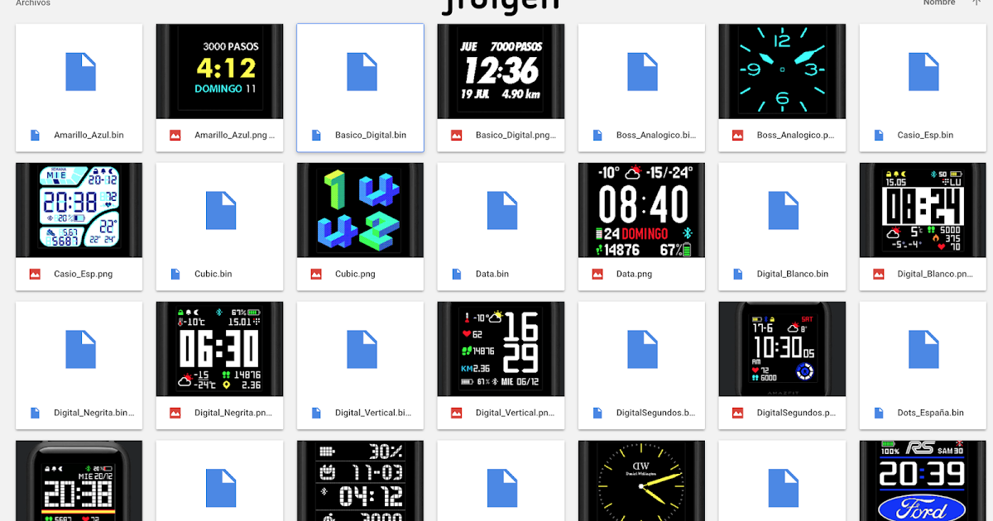Select the Digital_Vertical.png file name label
Image resolution: width=993 pixels, height=521 pixels.
click(x=516, y=413)
